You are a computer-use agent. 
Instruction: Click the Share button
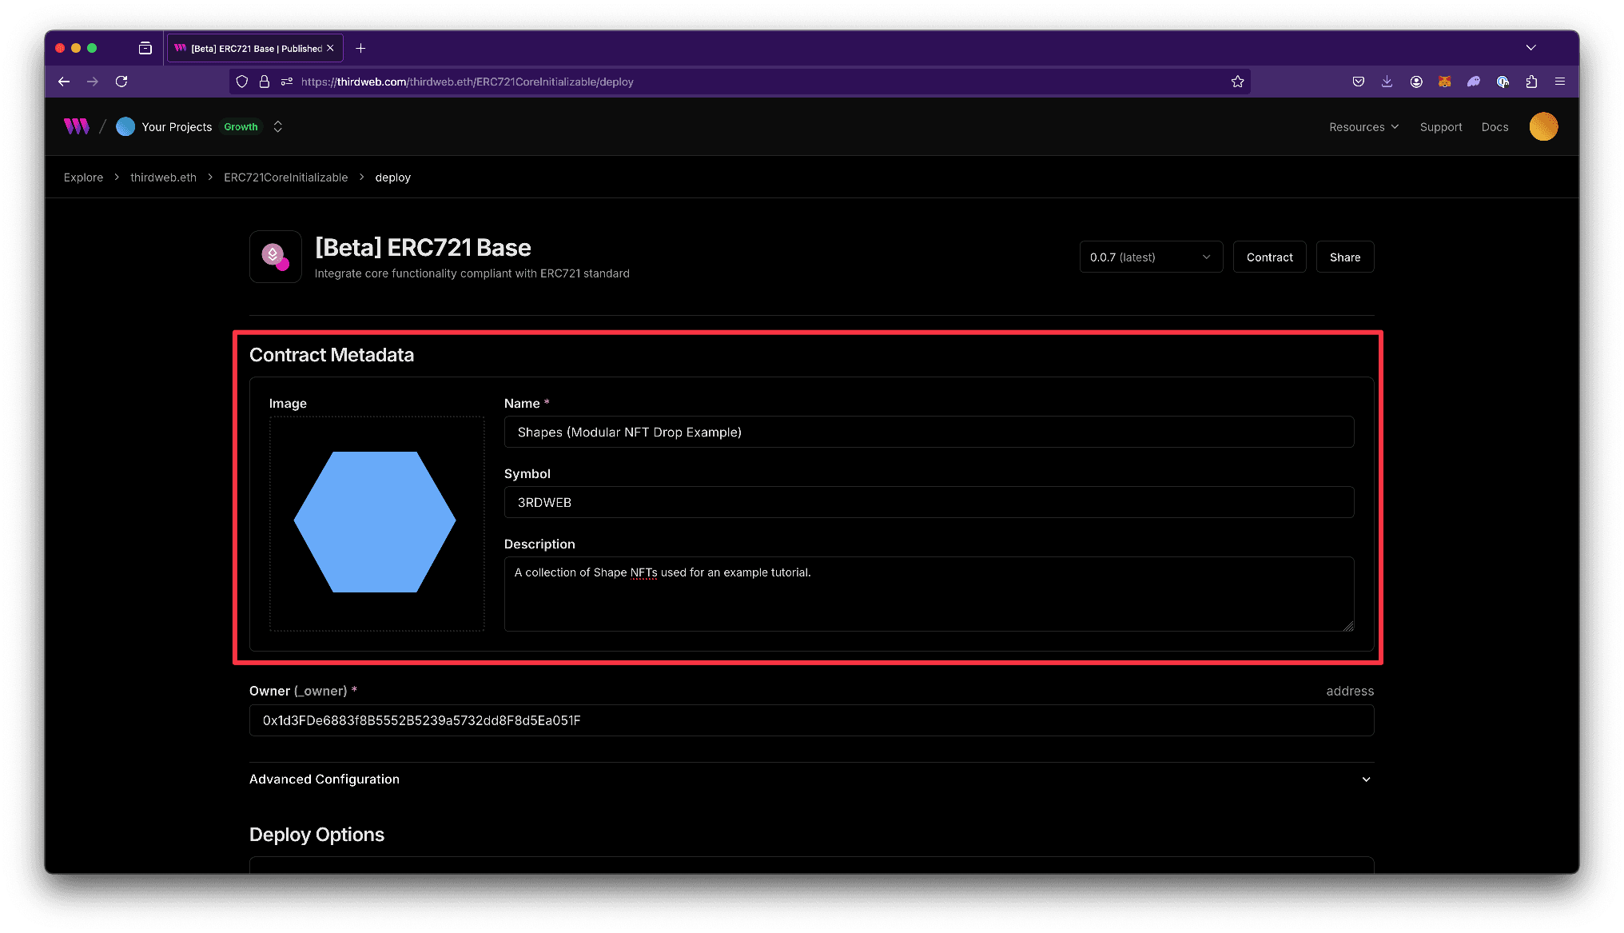pyautogui.click(x=1344, y=257)
